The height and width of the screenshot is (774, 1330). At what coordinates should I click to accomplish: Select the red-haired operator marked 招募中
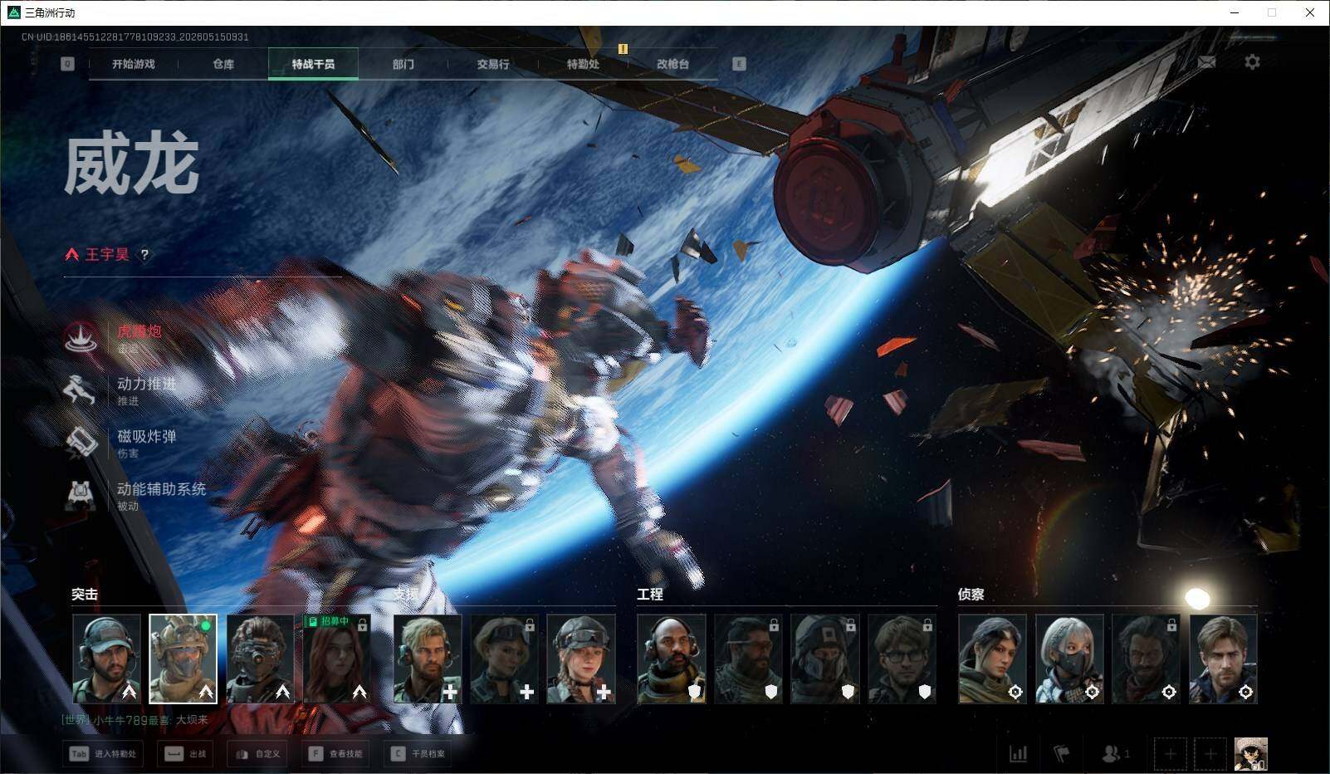point(337,659)
